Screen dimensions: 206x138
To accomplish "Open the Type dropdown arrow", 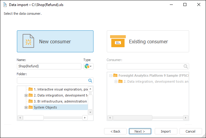I will [91, 66].
